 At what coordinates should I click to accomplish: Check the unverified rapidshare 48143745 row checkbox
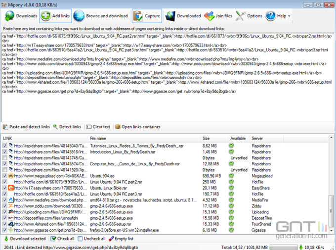(x=5, y=158)
